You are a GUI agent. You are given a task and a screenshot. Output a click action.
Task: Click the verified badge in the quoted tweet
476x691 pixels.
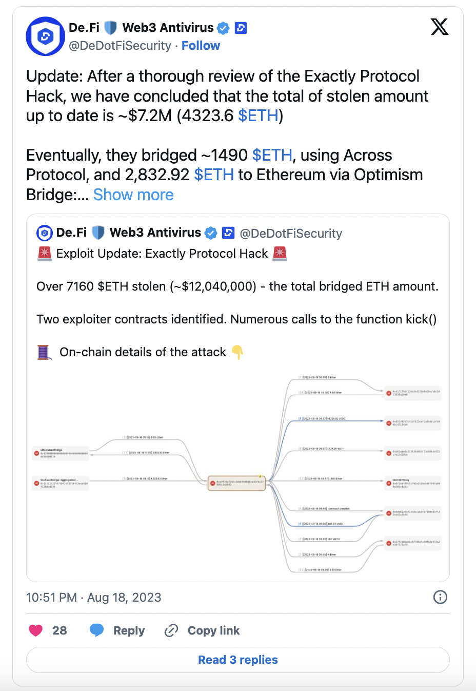211,233
